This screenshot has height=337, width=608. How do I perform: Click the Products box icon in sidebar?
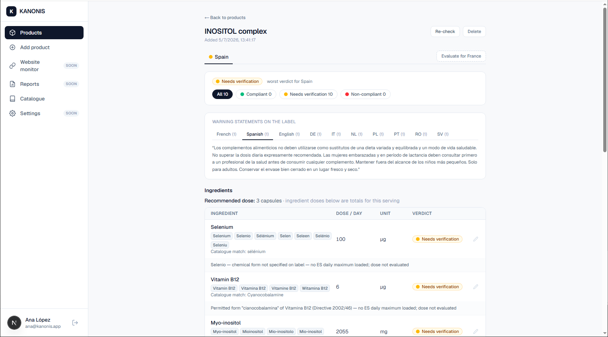[x=12, y=33]
